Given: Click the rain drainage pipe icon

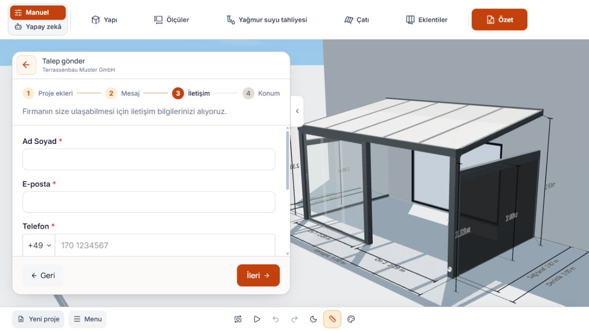Looking at the screenshot, I should point(231,19).
